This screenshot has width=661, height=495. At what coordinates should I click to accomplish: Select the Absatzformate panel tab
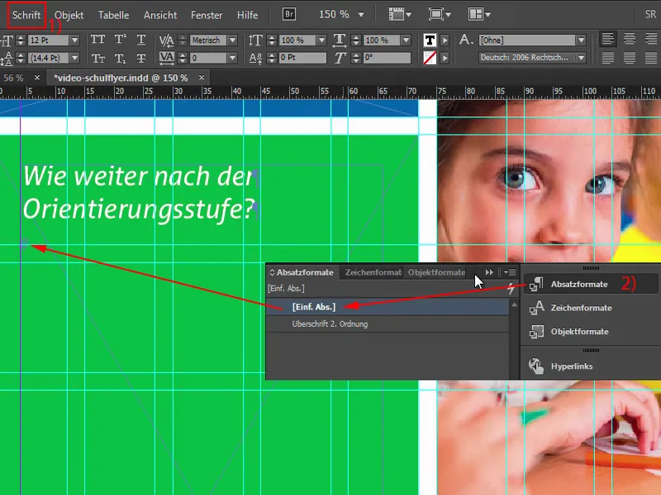pos(302,272)
